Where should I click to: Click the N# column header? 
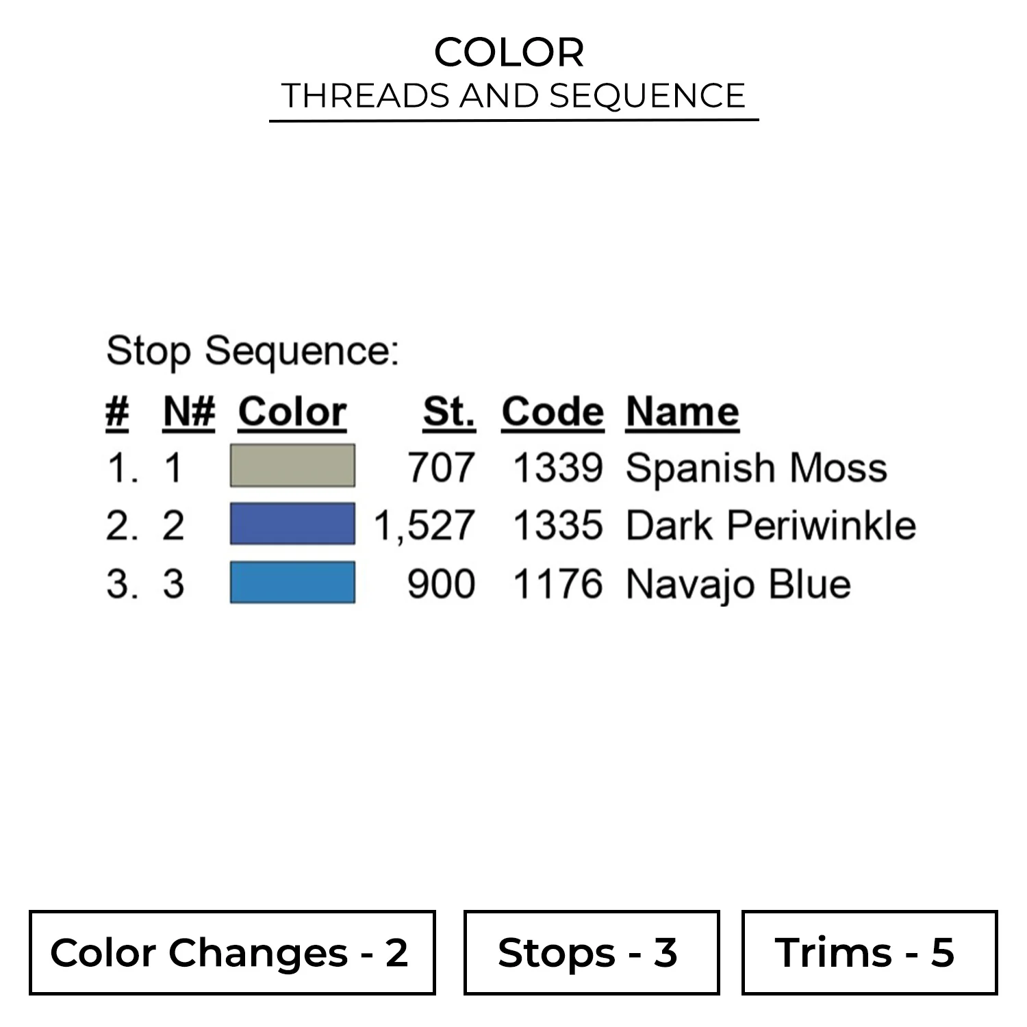click(x=189, y=412)
